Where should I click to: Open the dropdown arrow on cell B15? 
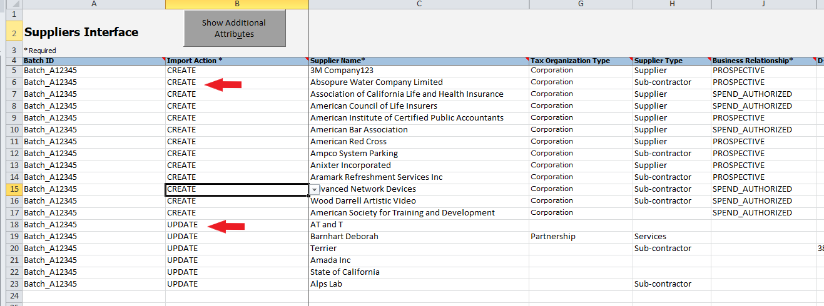pyautogui.click(x=315, y=189)
